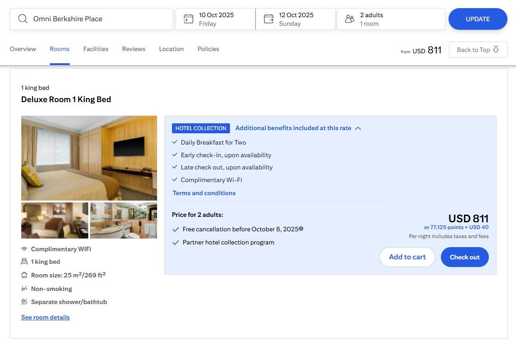Open the Facilities tab
This screenshot has width=516, height=342.
[96, 49]
